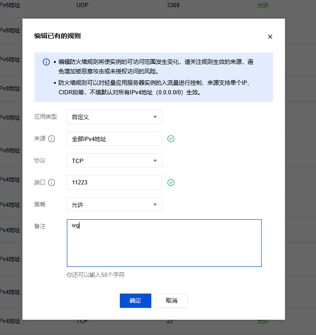This screenshot has height=335, width=316.
Task: Open the 协议 dropdown showing TCP
Action: pos(115,161)
